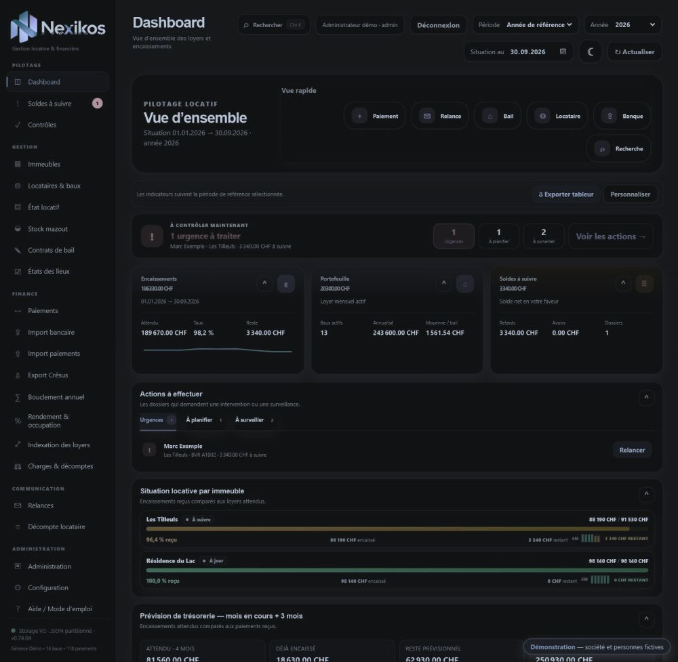
Task: Open the Année 2026 dropdown
Action: (622, 24)
